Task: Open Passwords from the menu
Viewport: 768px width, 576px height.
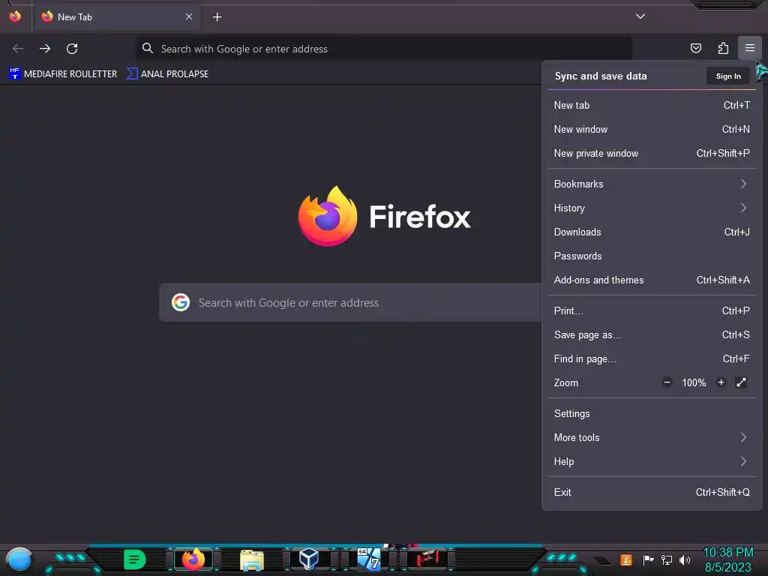Action: point(652,256)
